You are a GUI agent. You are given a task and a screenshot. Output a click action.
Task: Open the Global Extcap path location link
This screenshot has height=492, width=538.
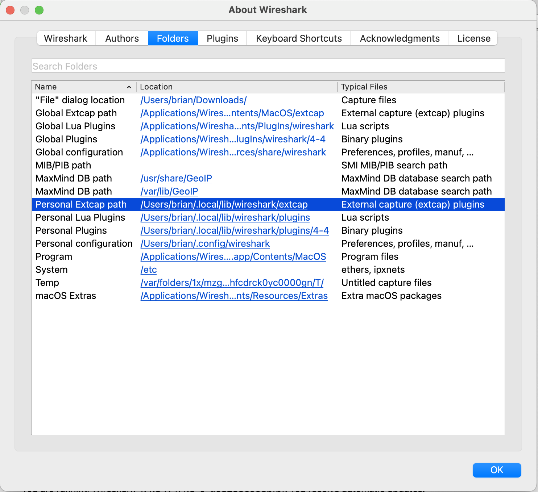[x=232, y=113]
